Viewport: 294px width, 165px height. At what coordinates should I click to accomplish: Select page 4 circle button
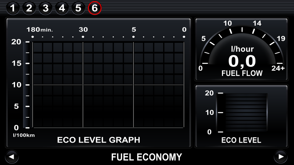click(x=62, y=8)
